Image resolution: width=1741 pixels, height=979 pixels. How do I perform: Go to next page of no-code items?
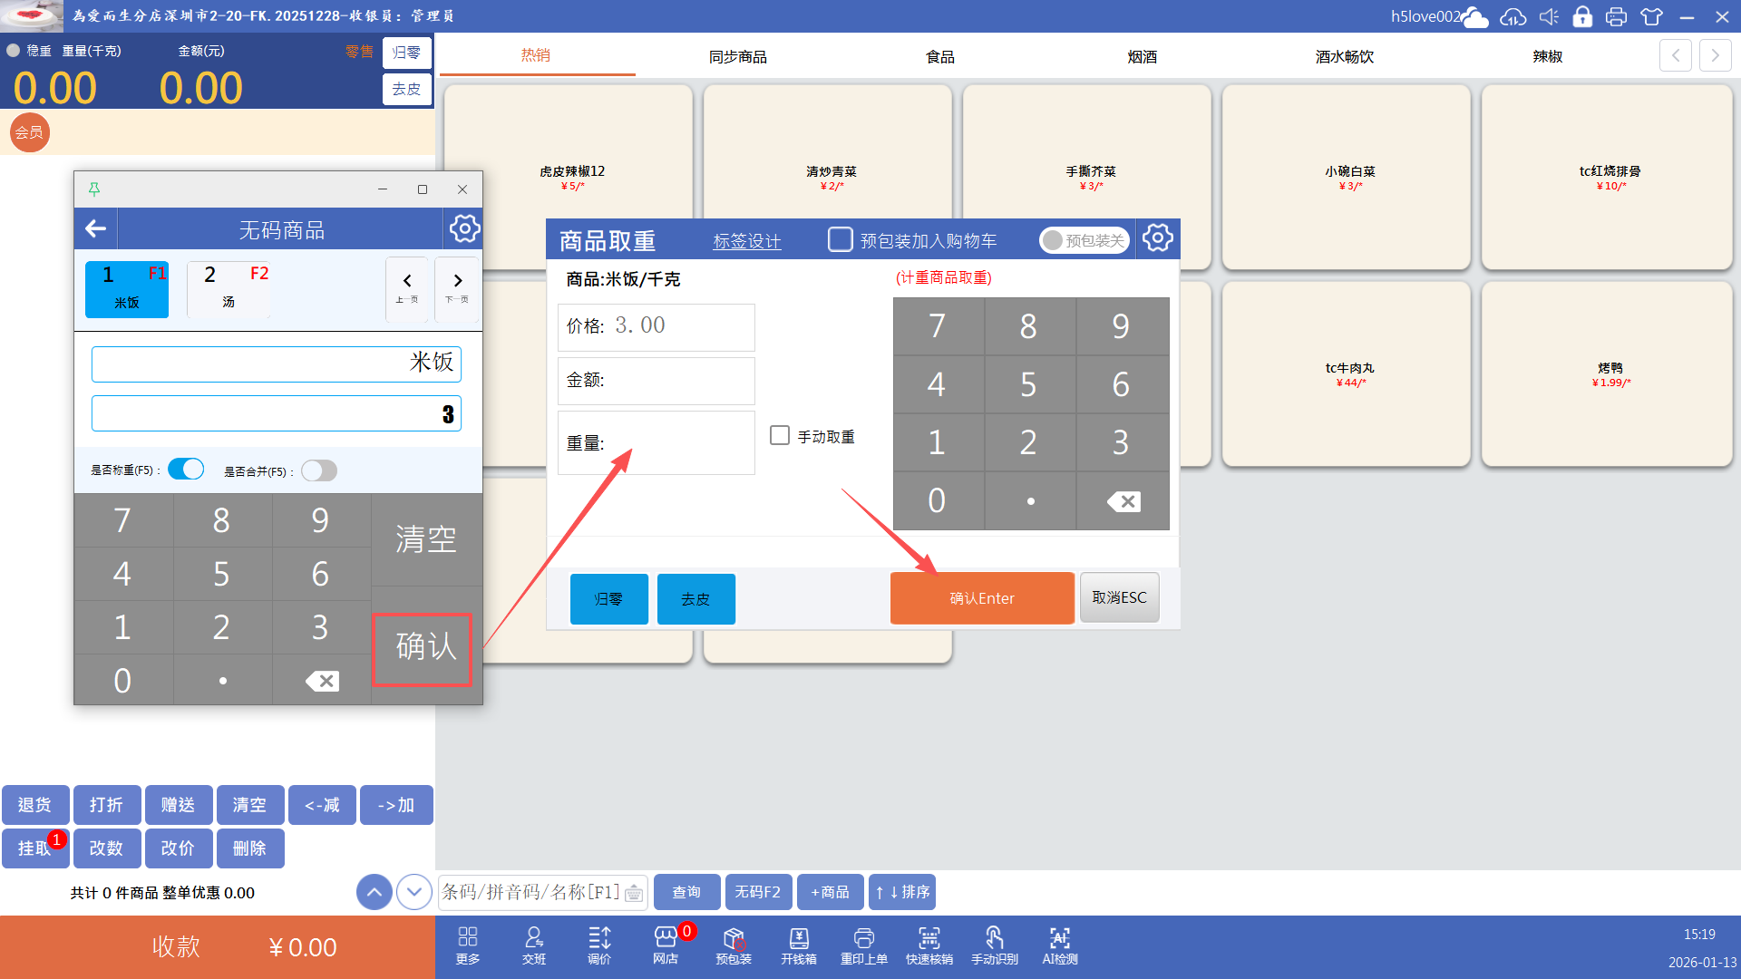(457, 287)
